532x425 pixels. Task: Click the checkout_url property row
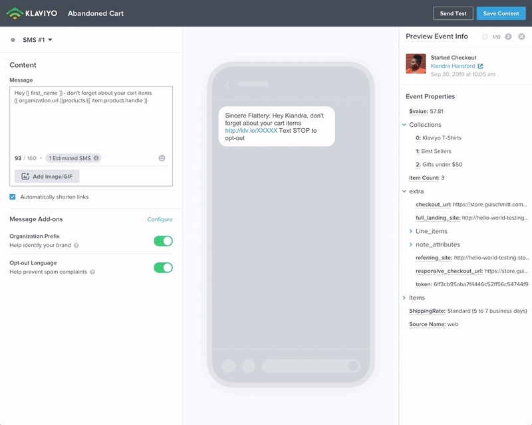point(471,205)
